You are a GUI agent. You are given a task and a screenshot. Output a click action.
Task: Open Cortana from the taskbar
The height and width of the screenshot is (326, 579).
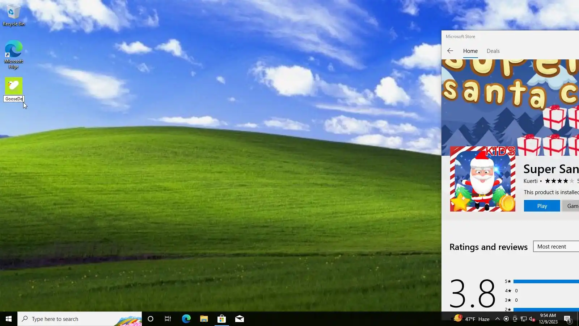151,319
